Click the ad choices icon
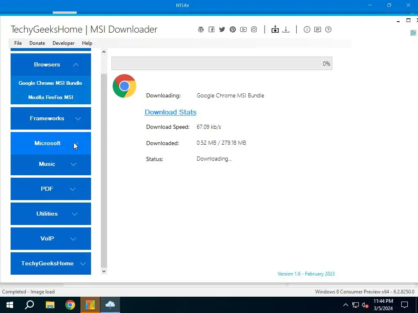The height and width of the screenshot is (313, 418). pyautogui.click(x=413, y=33)
